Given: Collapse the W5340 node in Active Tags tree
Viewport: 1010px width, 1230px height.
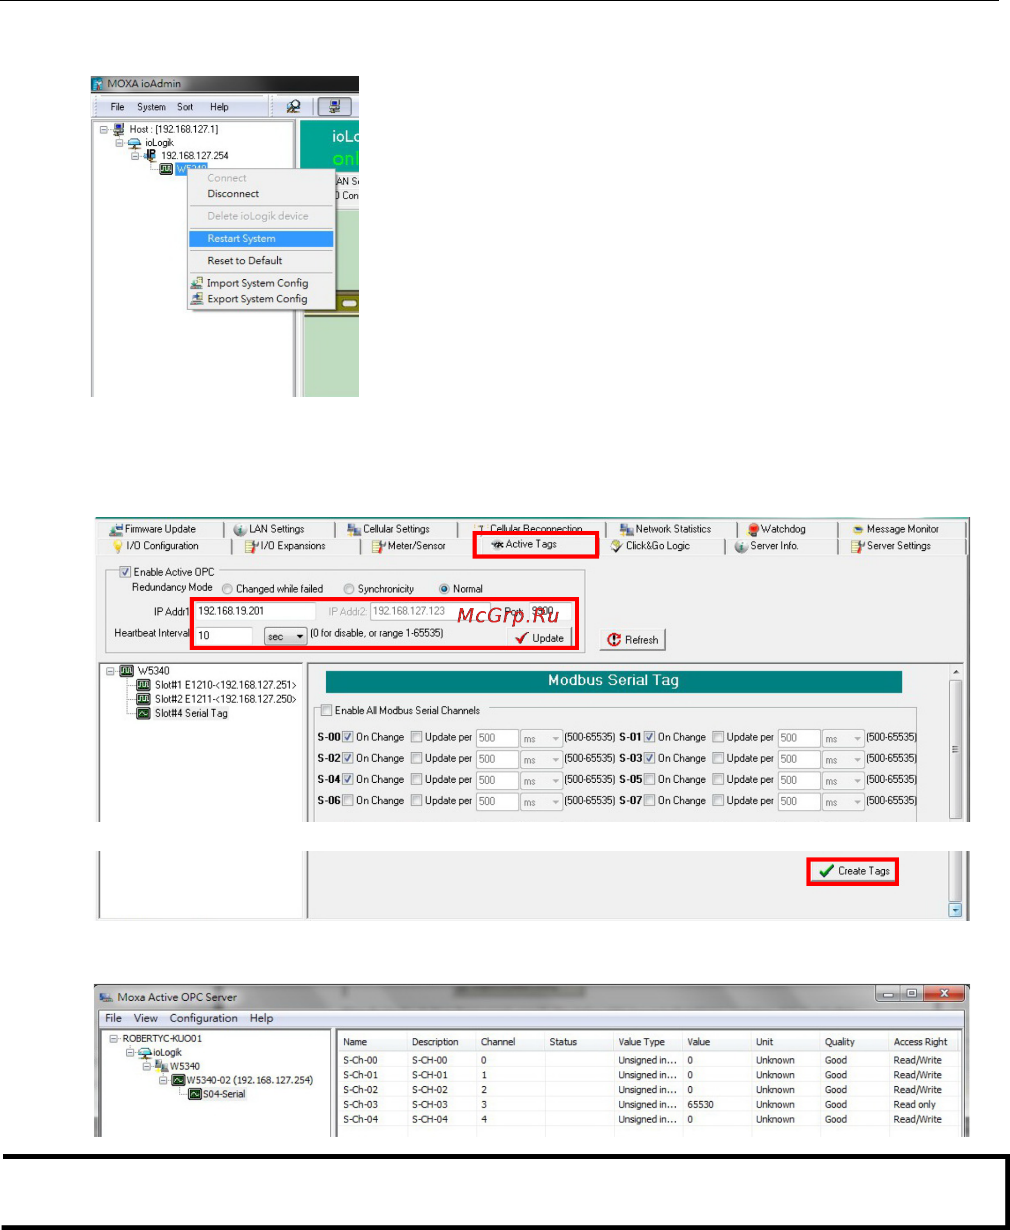Looking at the screenshot, I should pyautogui.click(x=110, y=671).
